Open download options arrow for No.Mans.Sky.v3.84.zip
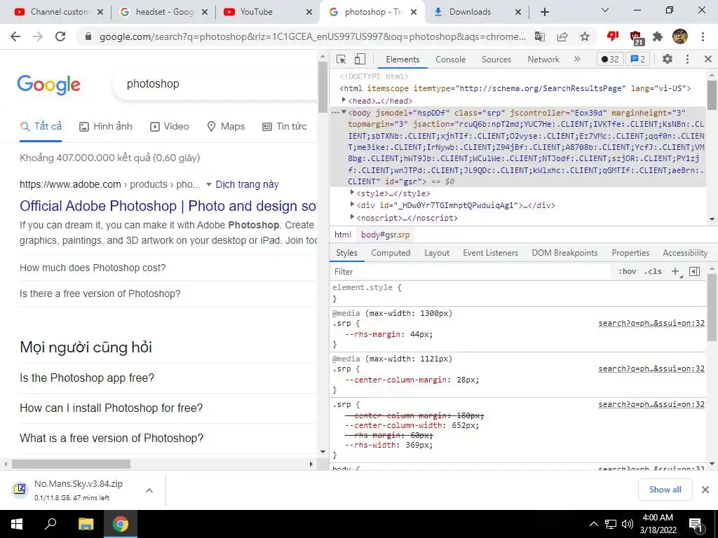718x538 pixels. coord(149,490)
